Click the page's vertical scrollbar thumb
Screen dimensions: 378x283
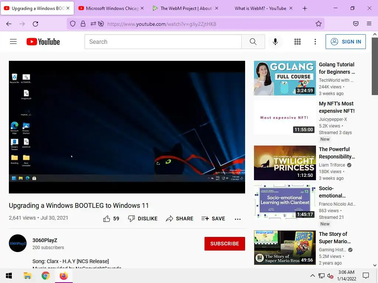point(375,66)
